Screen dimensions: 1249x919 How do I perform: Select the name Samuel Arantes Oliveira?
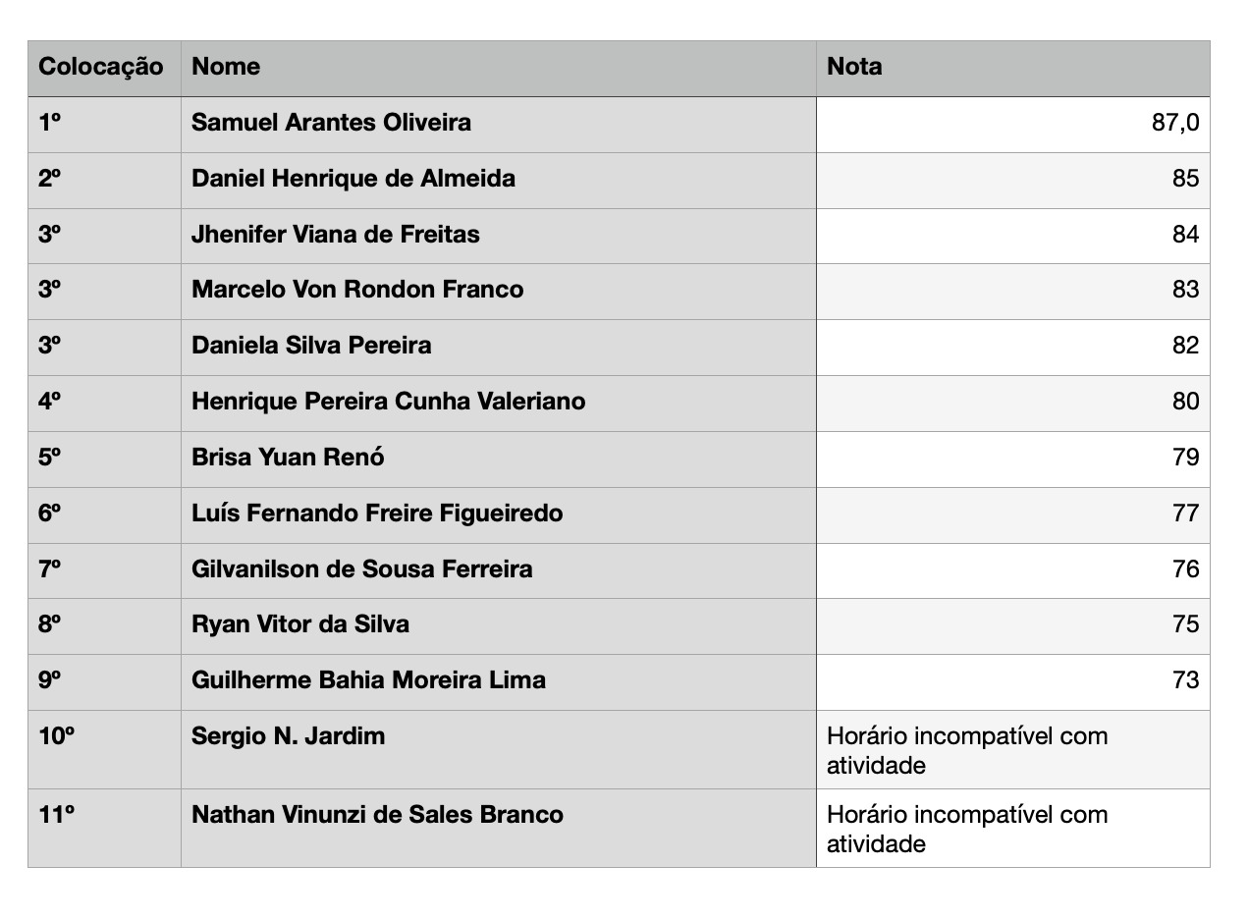[x=331, y=123]
